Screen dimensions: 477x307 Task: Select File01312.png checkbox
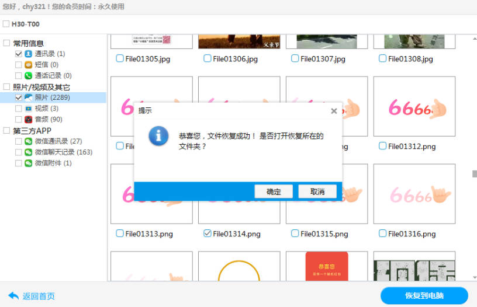[383, 146]
